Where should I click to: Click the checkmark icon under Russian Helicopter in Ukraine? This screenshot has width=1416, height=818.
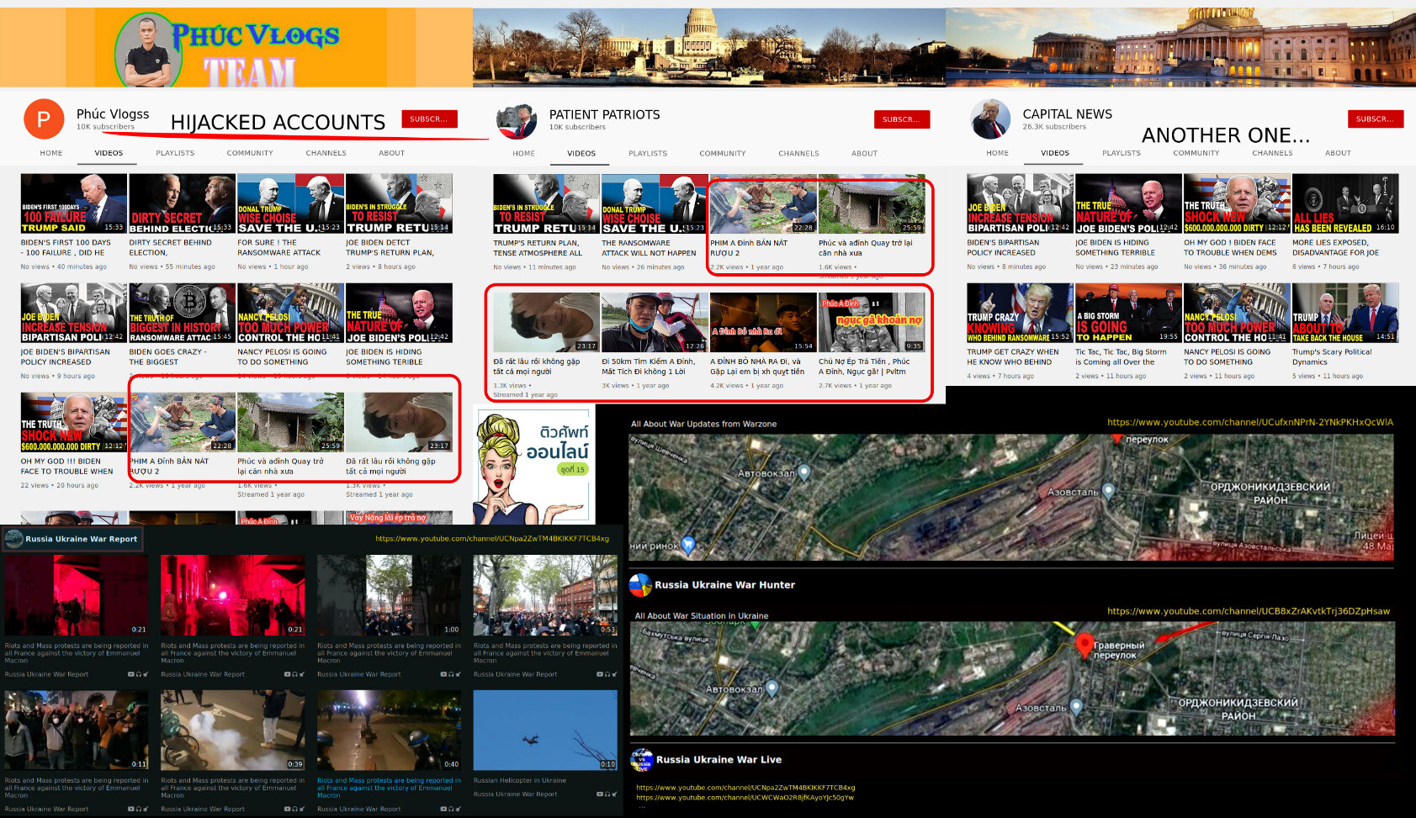615,794
